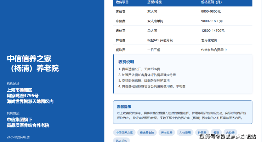Click the 一日三餐 cell
This screenshot has height=142, width=262.
[x=154, y=50]
